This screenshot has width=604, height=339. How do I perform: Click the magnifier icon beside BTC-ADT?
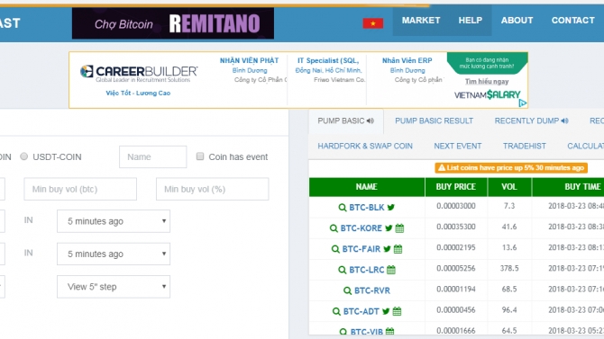point(336,311)
